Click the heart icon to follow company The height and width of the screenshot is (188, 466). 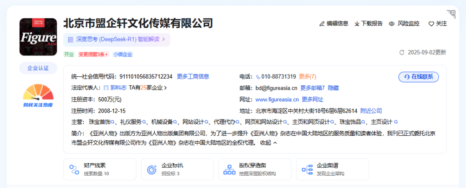[431, 24]
